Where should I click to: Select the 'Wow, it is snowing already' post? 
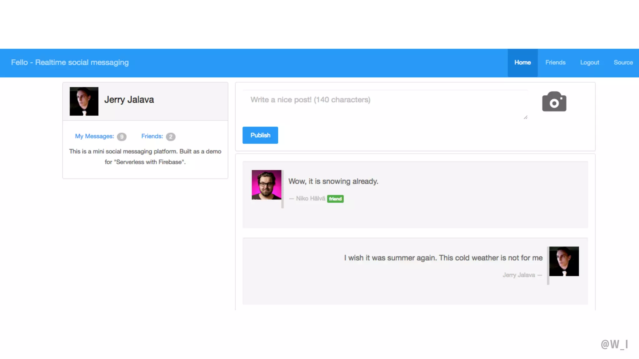(333, 181)
